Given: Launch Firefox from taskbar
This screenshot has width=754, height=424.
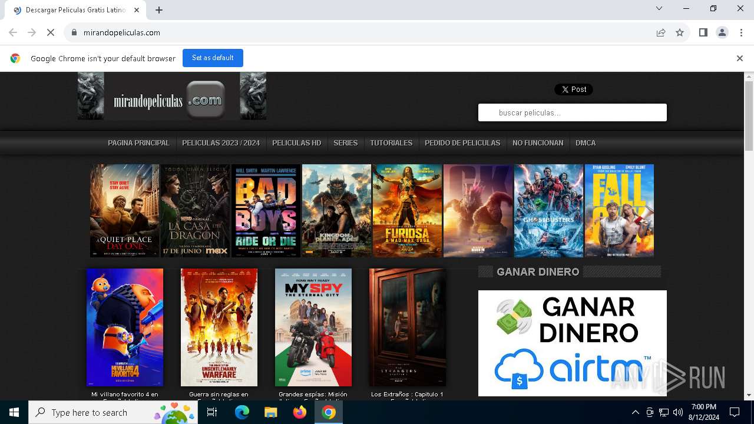Looking at the screenshot, I should click(300, 412).
